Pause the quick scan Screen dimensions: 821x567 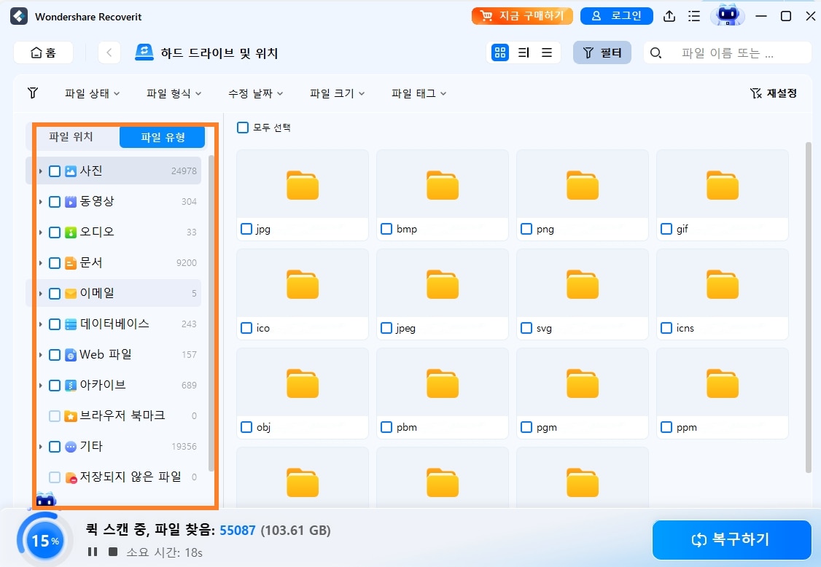coord(93,552)
